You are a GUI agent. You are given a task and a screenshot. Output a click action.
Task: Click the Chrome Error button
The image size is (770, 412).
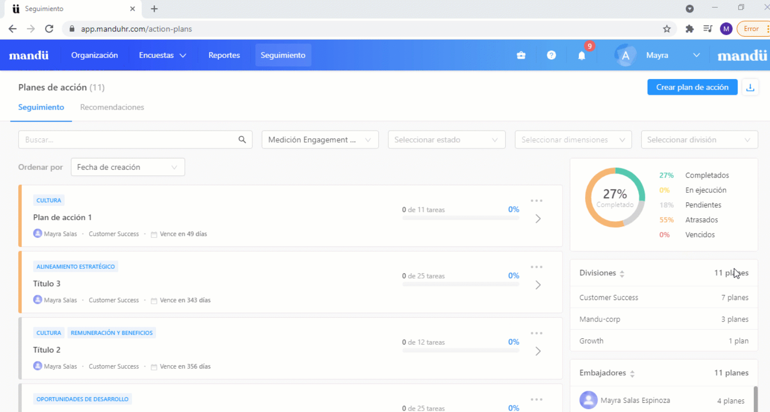(x=753, y=29)
